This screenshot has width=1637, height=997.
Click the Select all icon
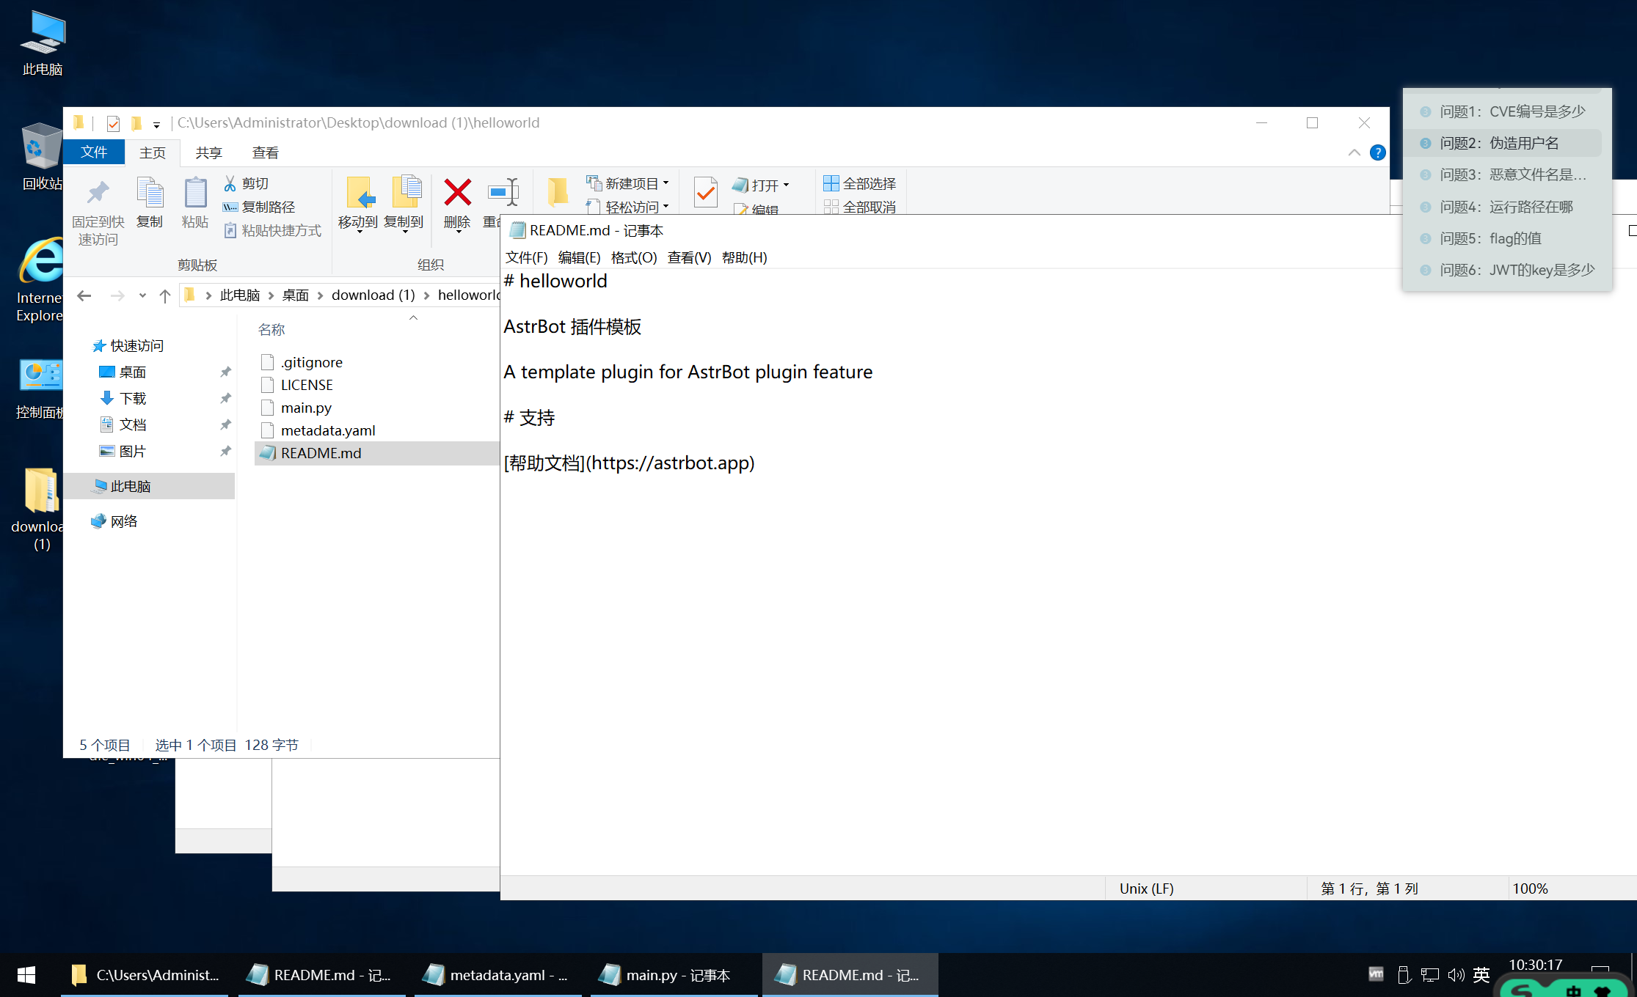(x=831, y=183)
